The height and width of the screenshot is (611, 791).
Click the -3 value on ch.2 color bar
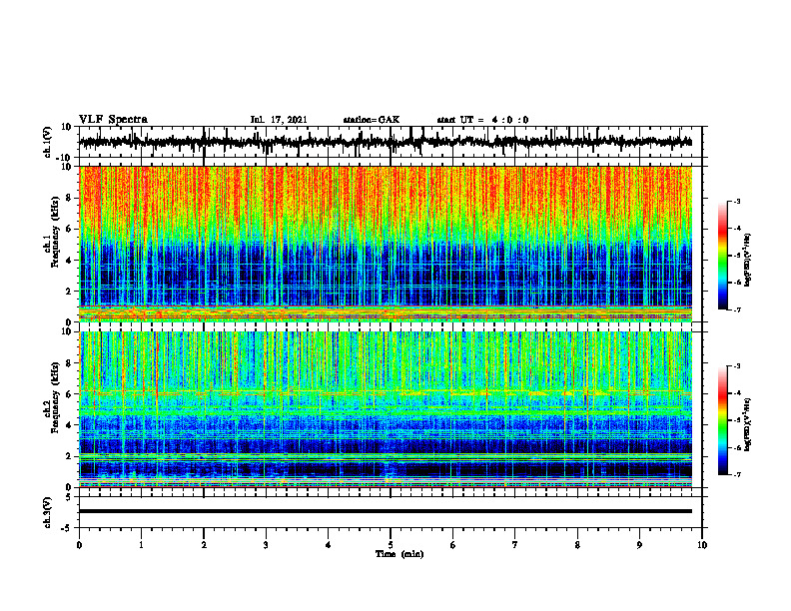[x=736, y=366]
